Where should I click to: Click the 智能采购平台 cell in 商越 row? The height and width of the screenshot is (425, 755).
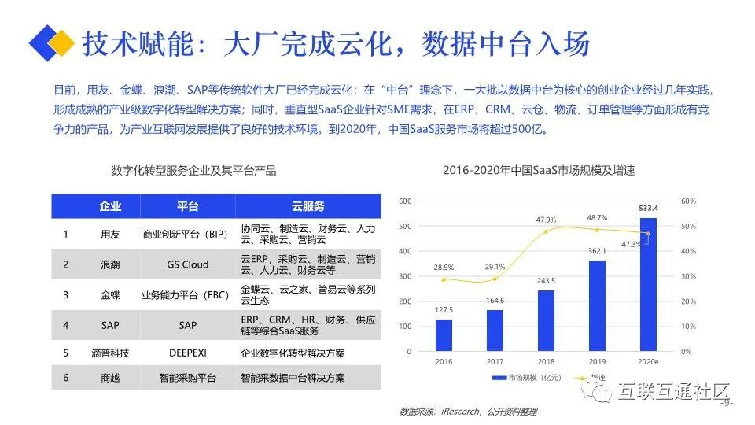tap(188, 378)
